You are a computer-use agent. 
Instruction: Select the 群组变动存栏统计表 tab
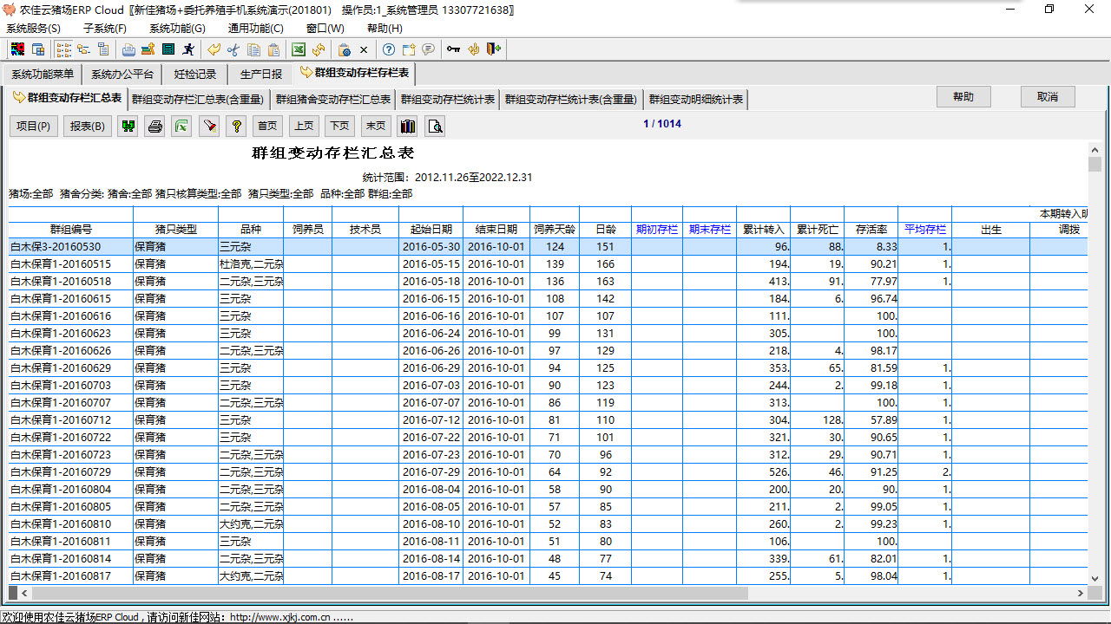[x=448, y=100]
